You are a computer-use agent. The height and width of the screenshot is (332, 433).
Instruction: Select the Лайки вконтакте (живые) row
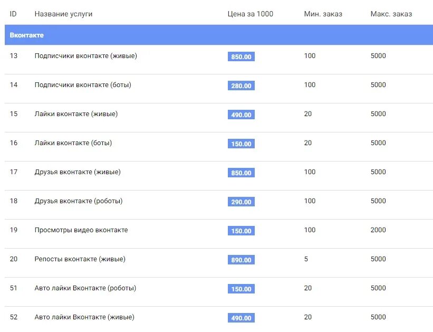click(219, 118)
